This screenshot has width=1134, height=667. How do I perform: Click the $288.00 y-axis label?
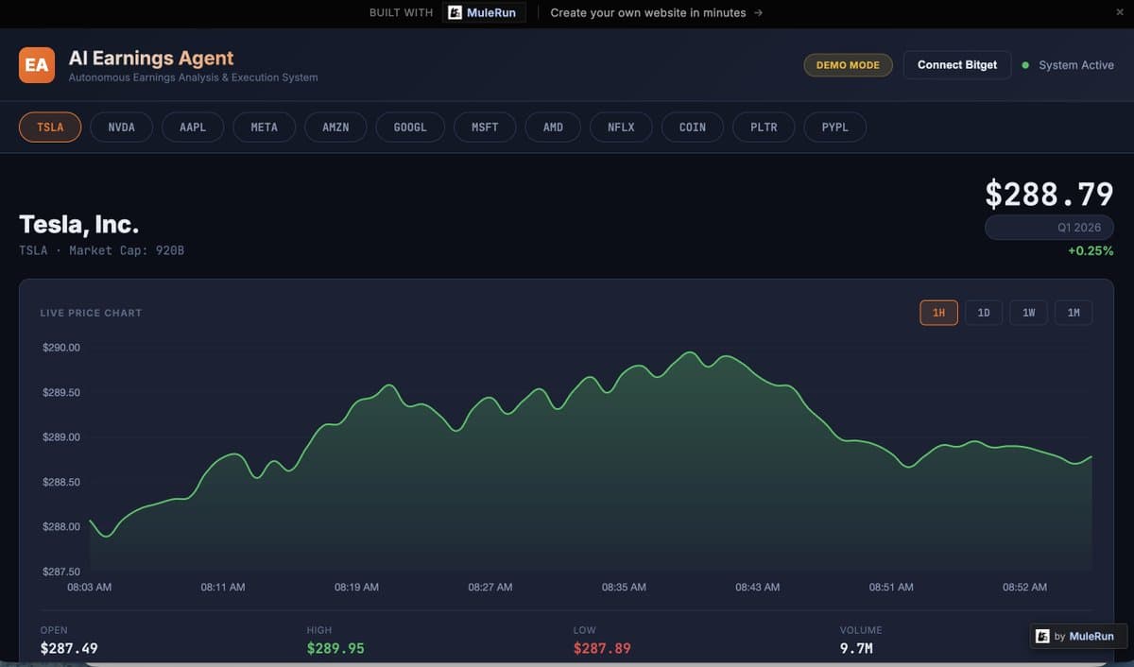tap(61, 527)
